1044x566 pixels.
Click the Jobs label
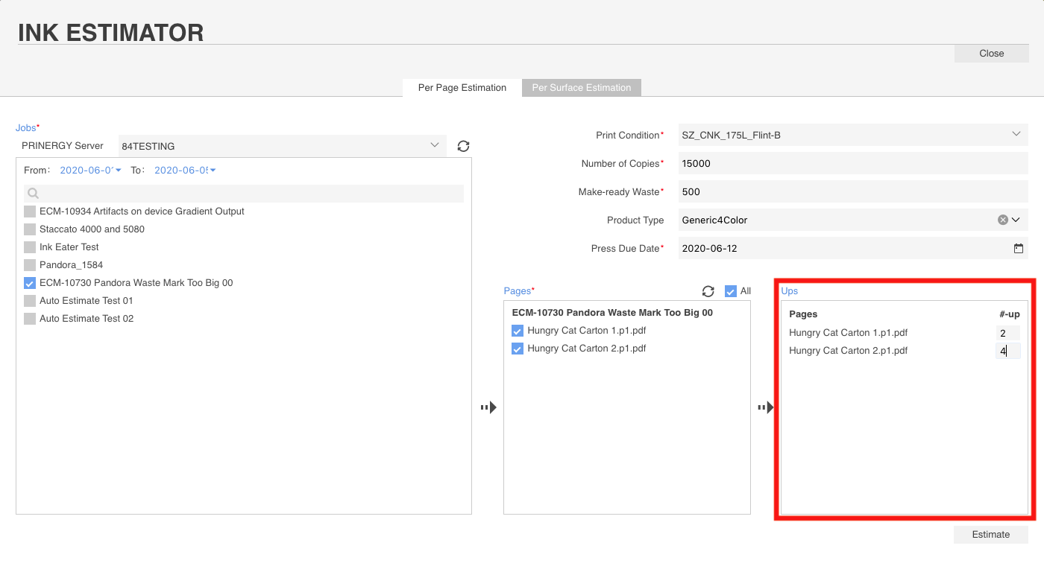pos(27,128)
